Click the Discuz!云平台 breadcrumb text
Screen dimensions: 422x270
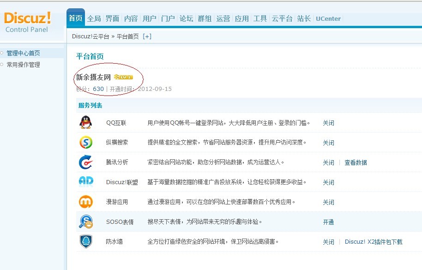(x=90, y=36)
